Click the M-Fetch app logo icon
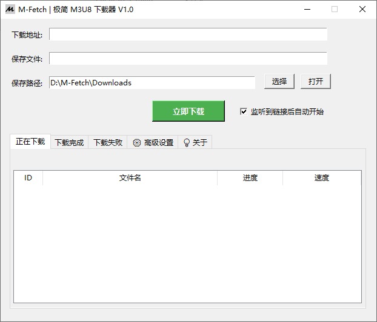 [10, 9]
